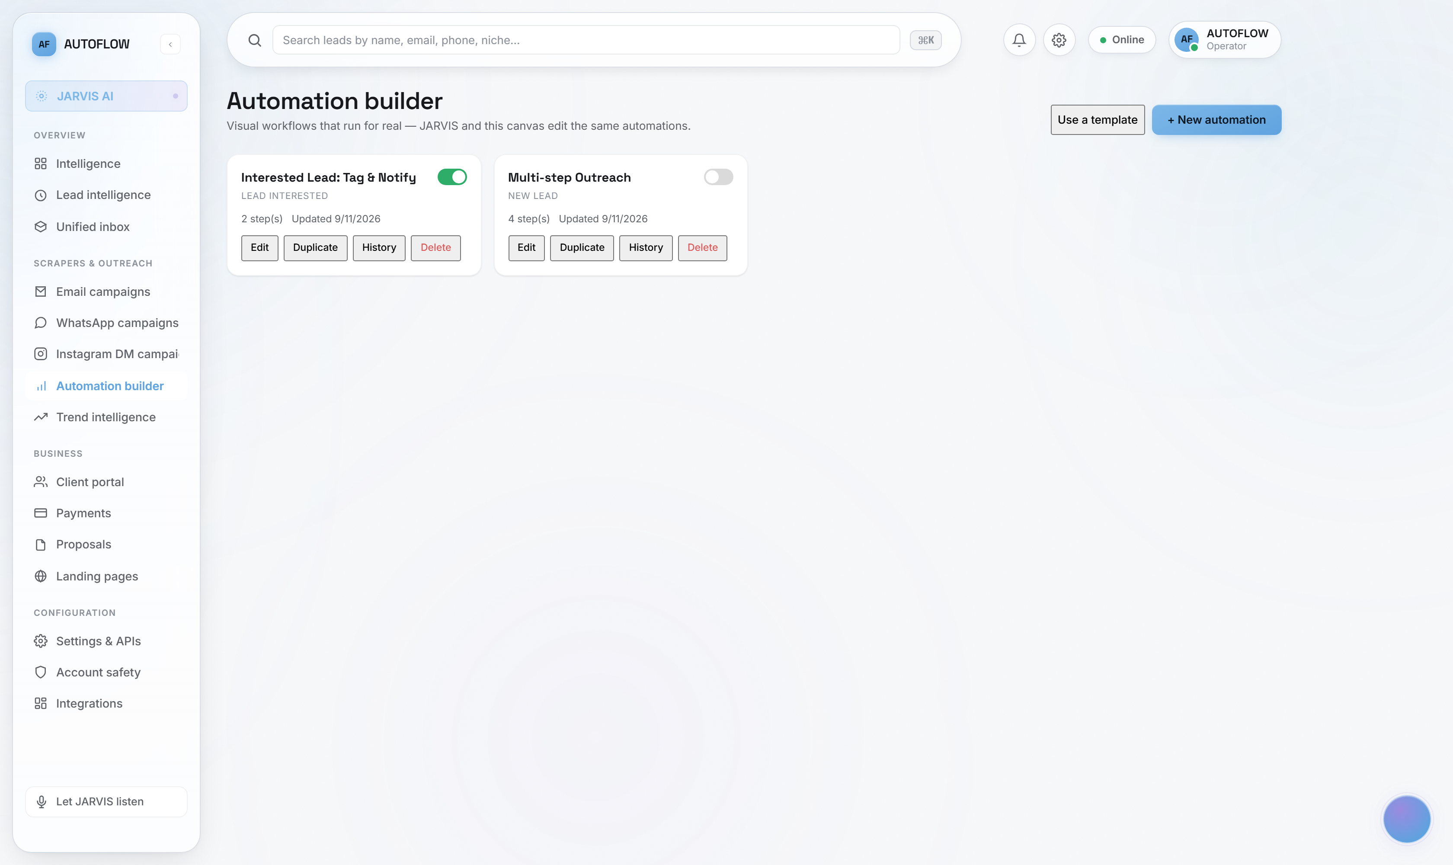Click the ⌘K shortcut badge
Viewport: 1453px width, 865px height.
pos(925,40)
